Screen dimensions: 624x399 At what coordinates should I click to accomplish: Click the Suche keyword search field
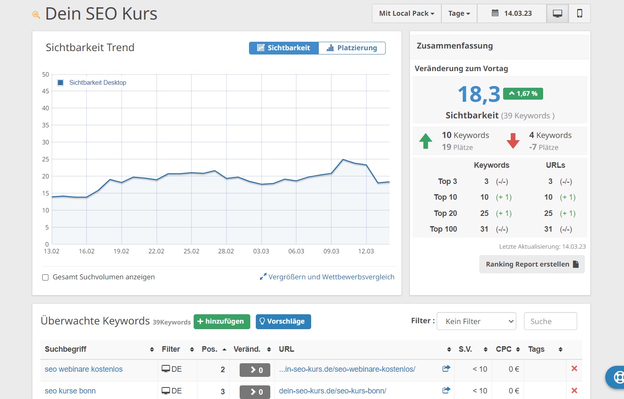coord(550,321)
